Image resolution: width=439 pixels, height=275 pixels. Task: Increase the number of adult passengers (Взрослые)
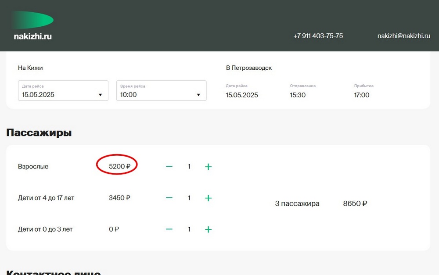click(x=208, y=167)
